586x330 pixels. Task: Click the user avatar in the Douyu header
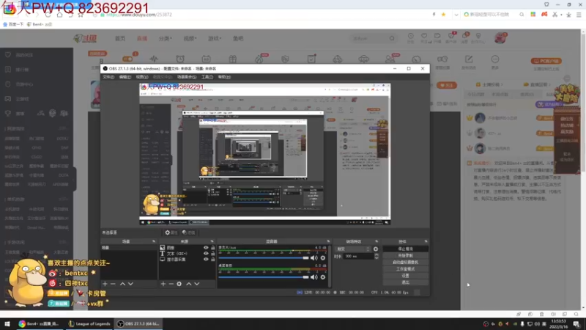(x=500, y=38)
